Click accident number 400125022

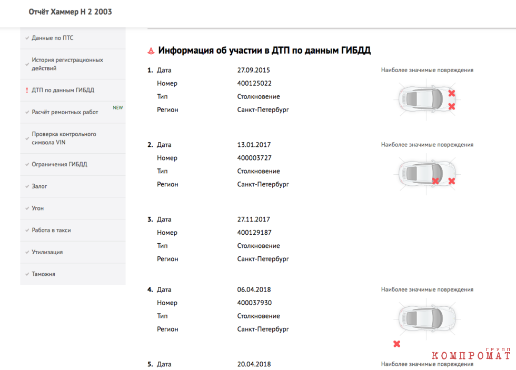coord(254,83)
